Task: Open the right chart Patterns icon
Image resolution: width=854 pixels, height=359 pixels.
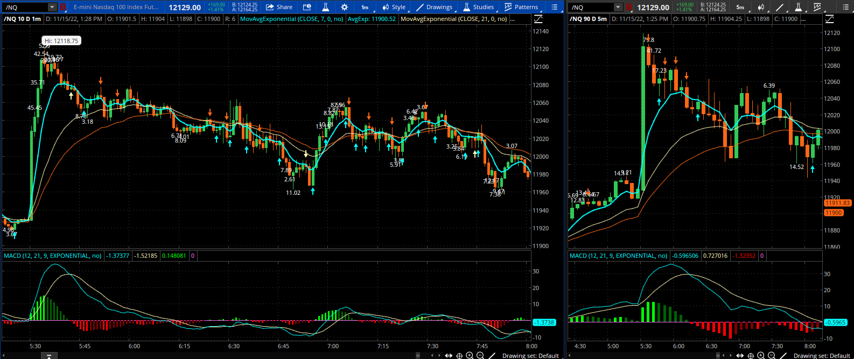Action: 817,7
